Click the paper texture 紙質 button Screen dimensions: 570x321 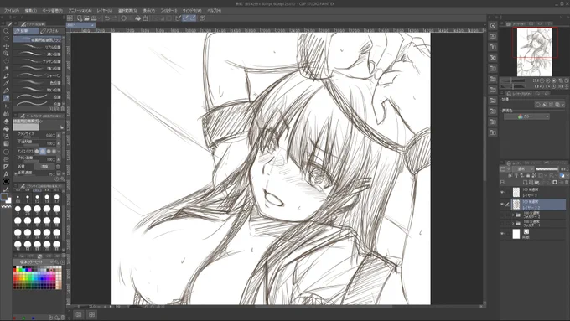[x=44, y=167]
